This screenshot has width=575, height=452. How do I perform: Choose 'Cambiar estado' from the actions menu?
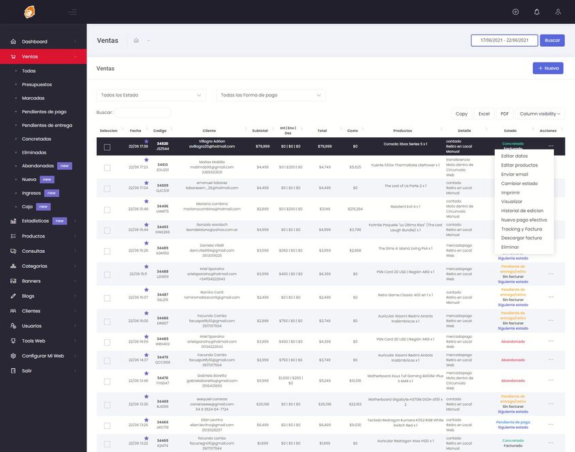tap(519, 184)
